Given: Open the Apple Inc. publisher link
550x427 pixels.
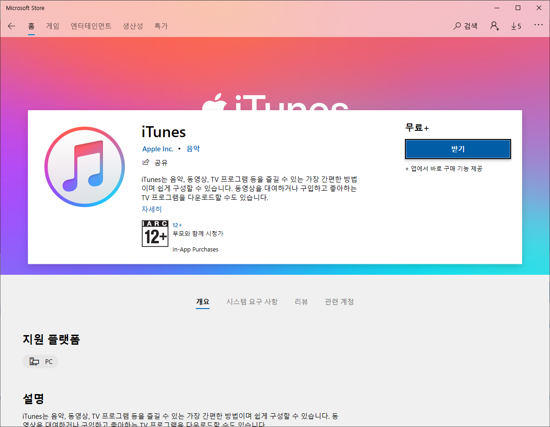Looking at the screenshot, I should pyautogui.click(x=158, y=149).
